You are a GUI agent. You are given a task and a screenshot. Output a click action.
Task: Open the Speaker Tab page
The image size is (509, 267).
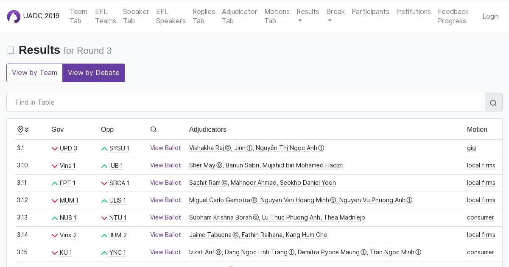click(136, 16)
